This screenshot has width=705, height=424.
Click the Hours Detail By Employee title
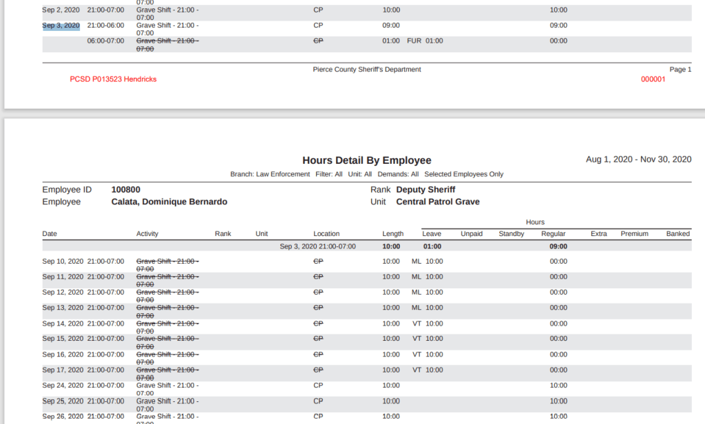tap(366, 160)
